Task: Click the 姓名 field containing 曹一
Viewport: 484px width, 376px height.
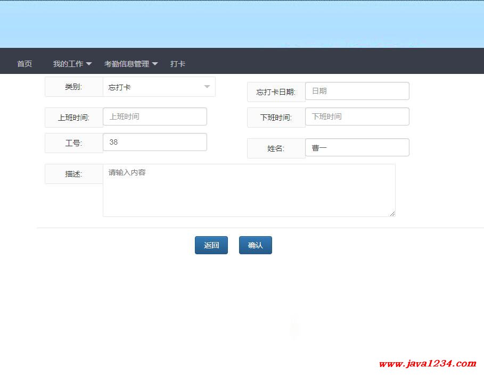Action: click(x=357, y=147)
